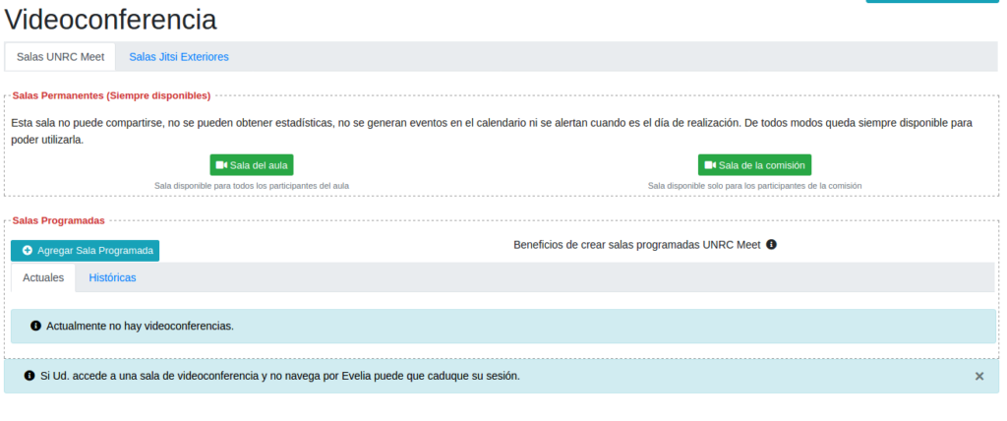
Task: Click the 'Salas Programadas' legend
Action: (x=58, y=220)
